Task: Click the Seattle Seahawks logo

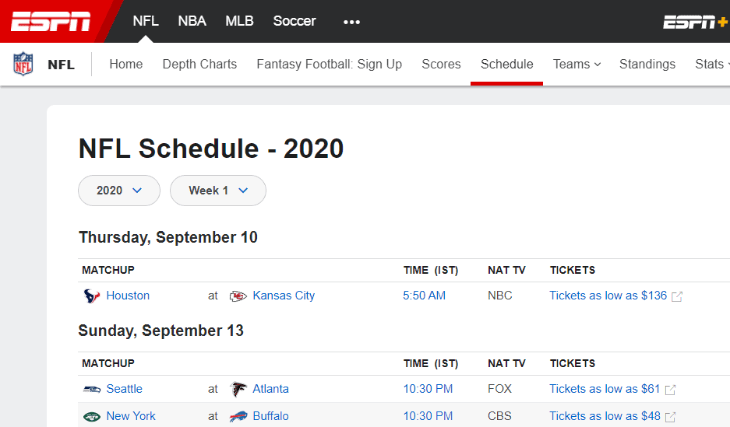Action: [92, 389]
